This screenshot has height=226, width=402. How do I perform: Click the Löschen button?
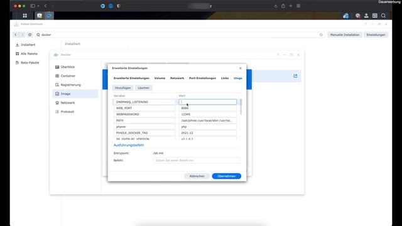coord(144,88)
